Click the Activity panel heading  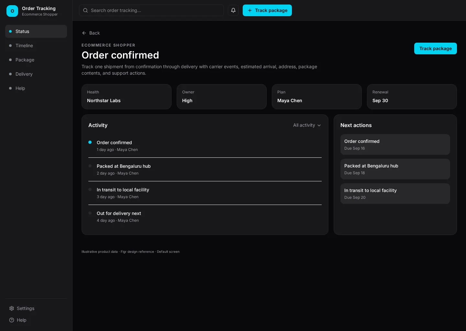pyautogui.click(x=98, y=125)
